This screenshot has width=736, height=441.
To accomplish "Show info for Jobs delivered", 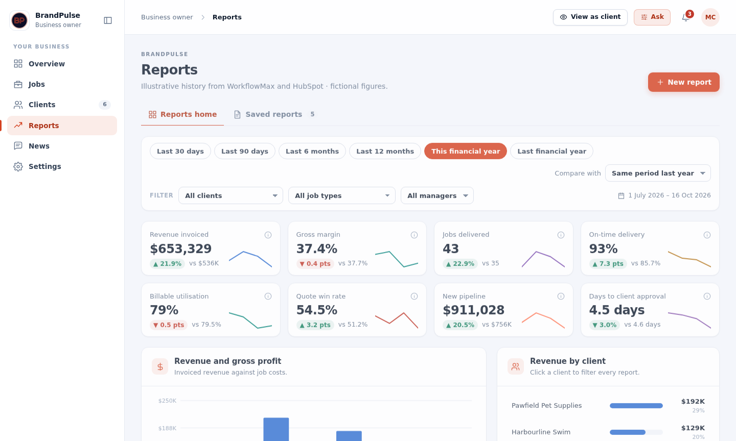I will (561, 235).
